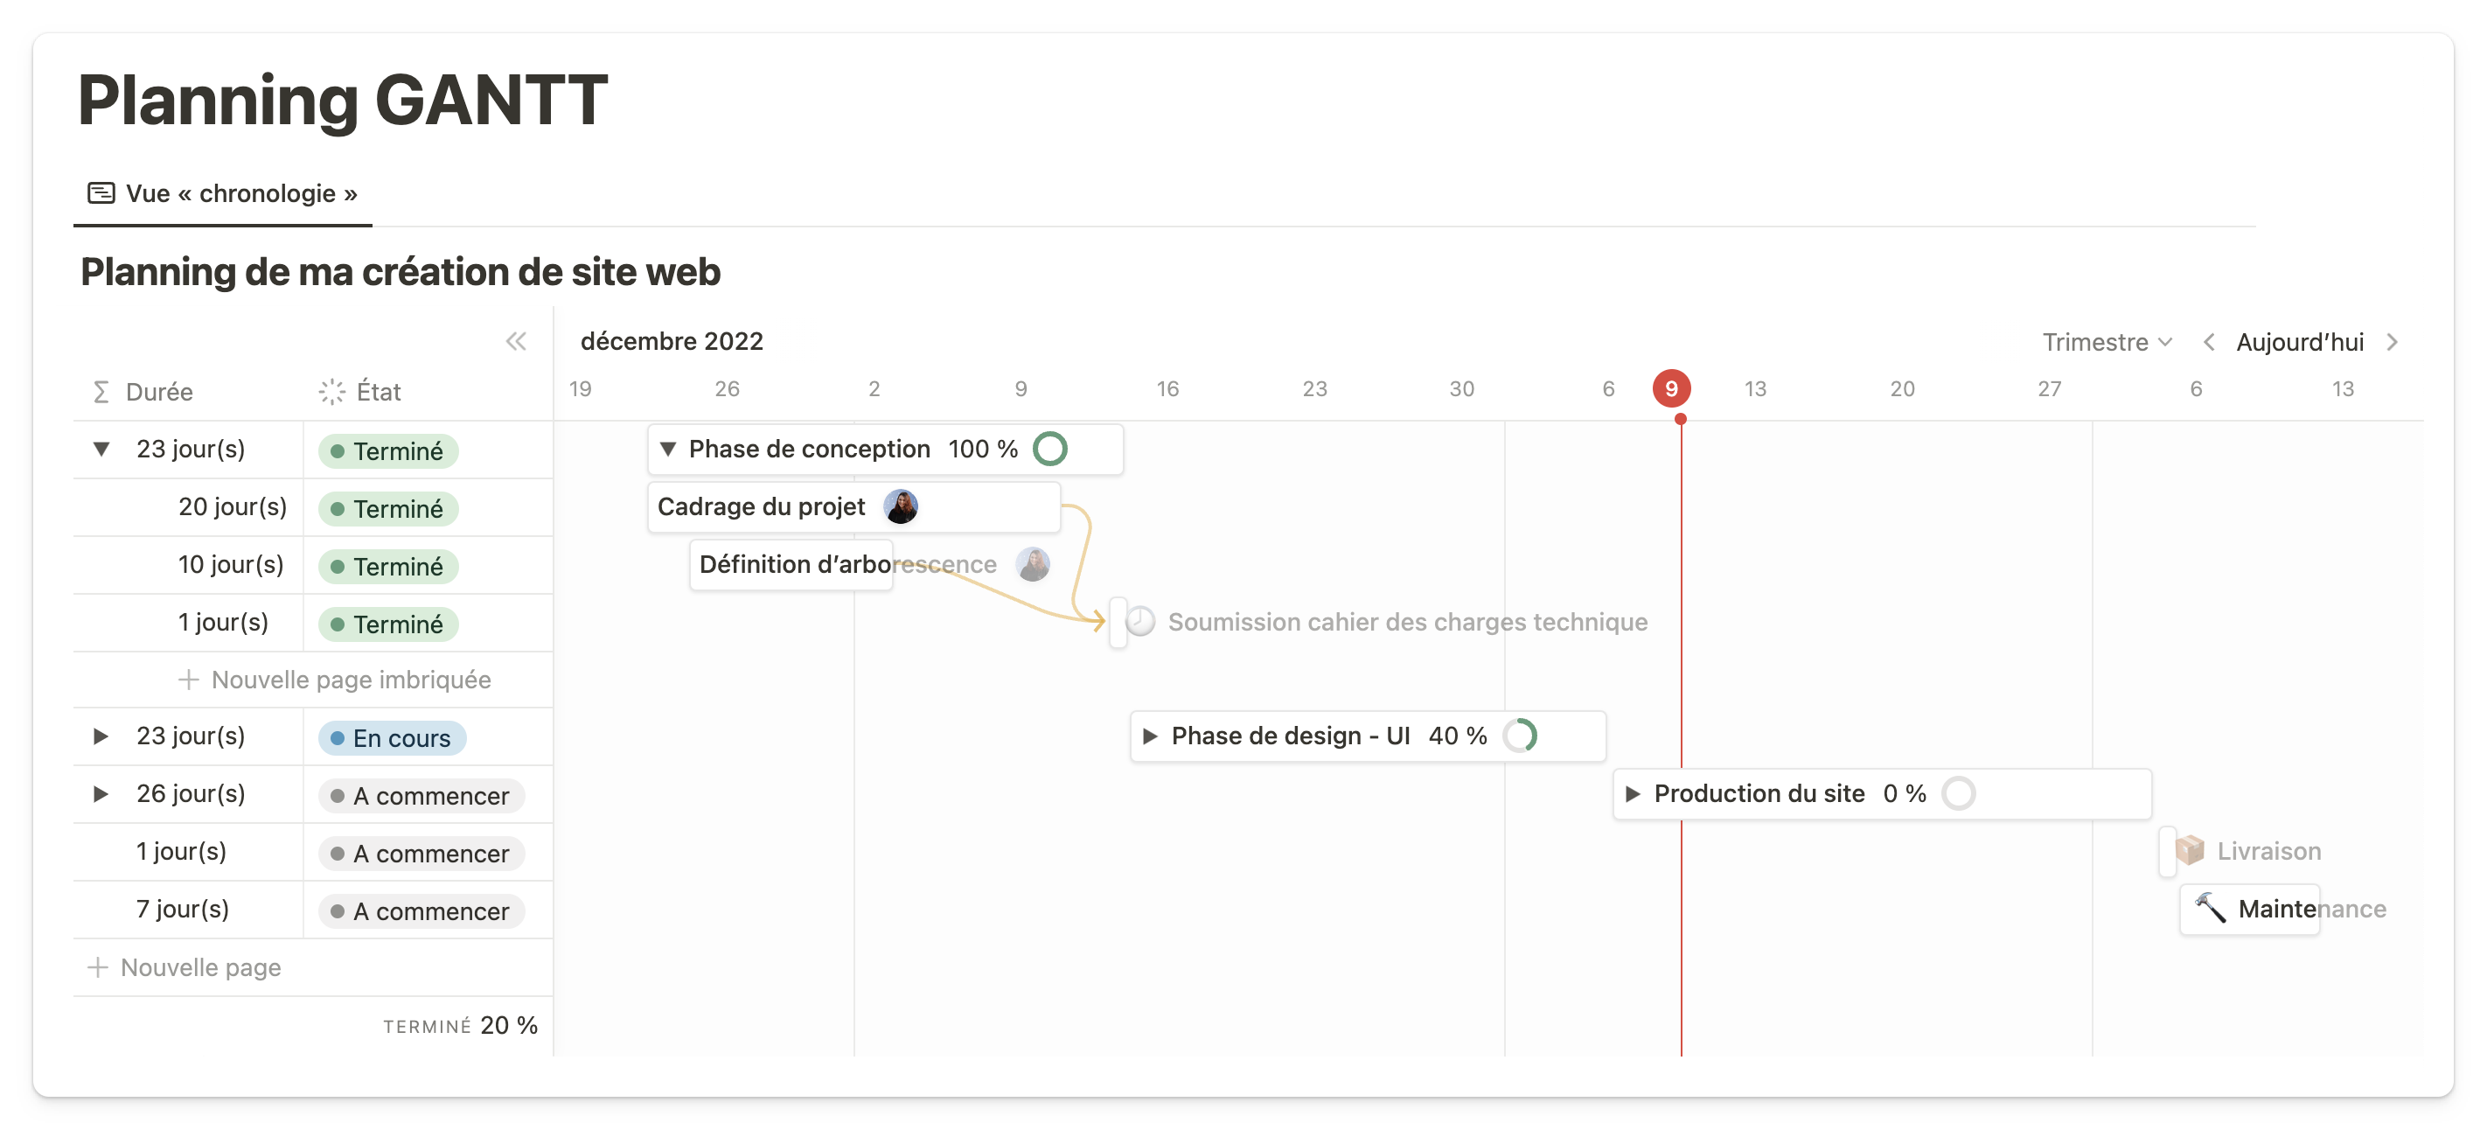Click the État status column icon
2487x1130 pixels.
331,392
